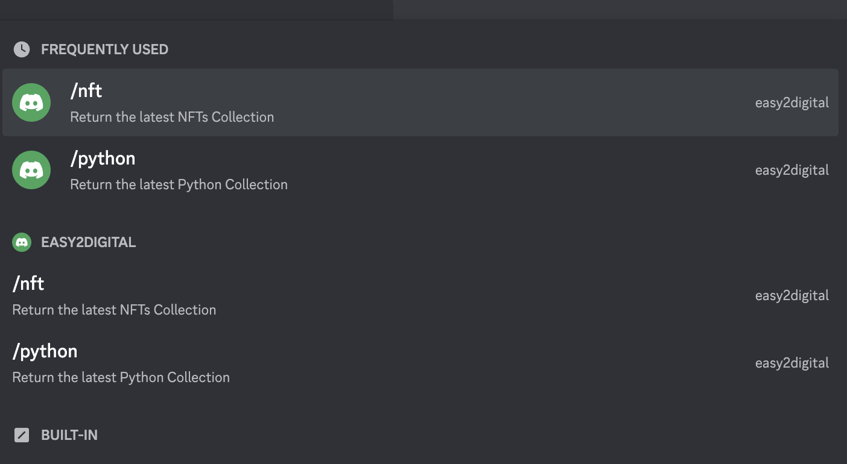847x464 pixels.
Task: Click the slash icon beside BUILT-IN
Action: click(22, 435)
